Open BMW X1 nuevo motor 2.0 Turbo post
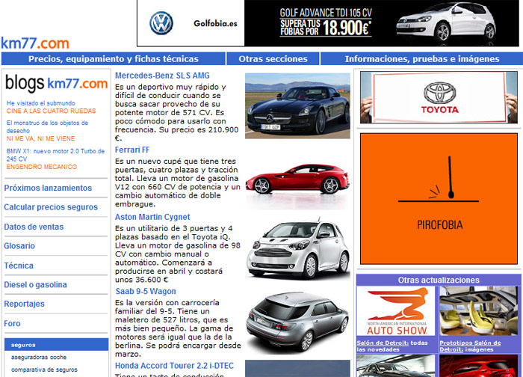The image size is (523, 377). pyautogui.click(x=55, y=155)
